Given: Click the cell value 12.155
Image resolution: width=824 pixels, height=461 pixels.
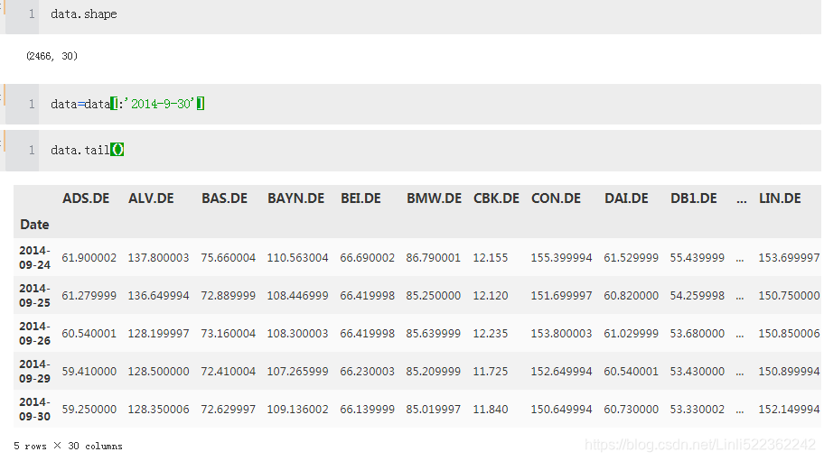Looking at the screenshot, I should 491,257.
